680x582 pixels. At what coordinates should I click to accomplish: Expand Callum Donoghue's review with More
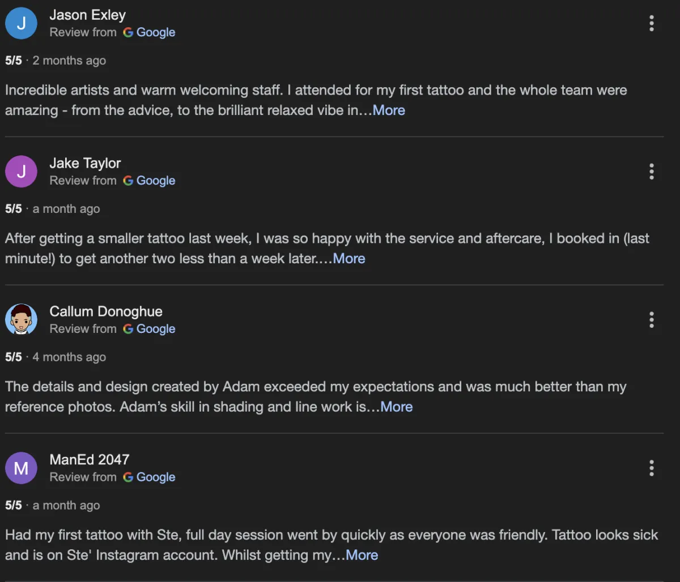pyautogui.click(x=397, y=407)
